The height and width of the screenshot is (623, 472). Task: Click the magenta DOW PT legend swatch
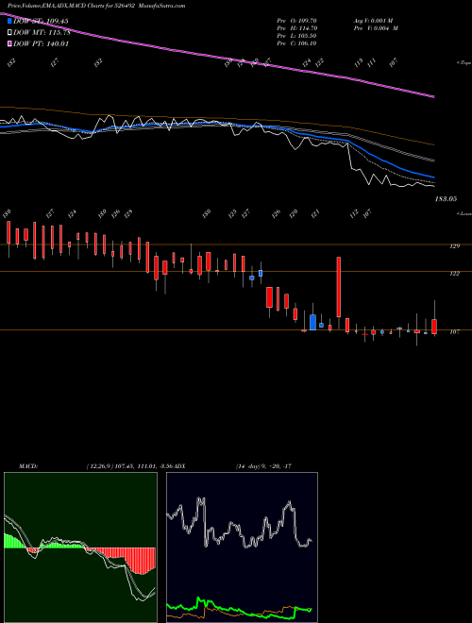point(9,43)
